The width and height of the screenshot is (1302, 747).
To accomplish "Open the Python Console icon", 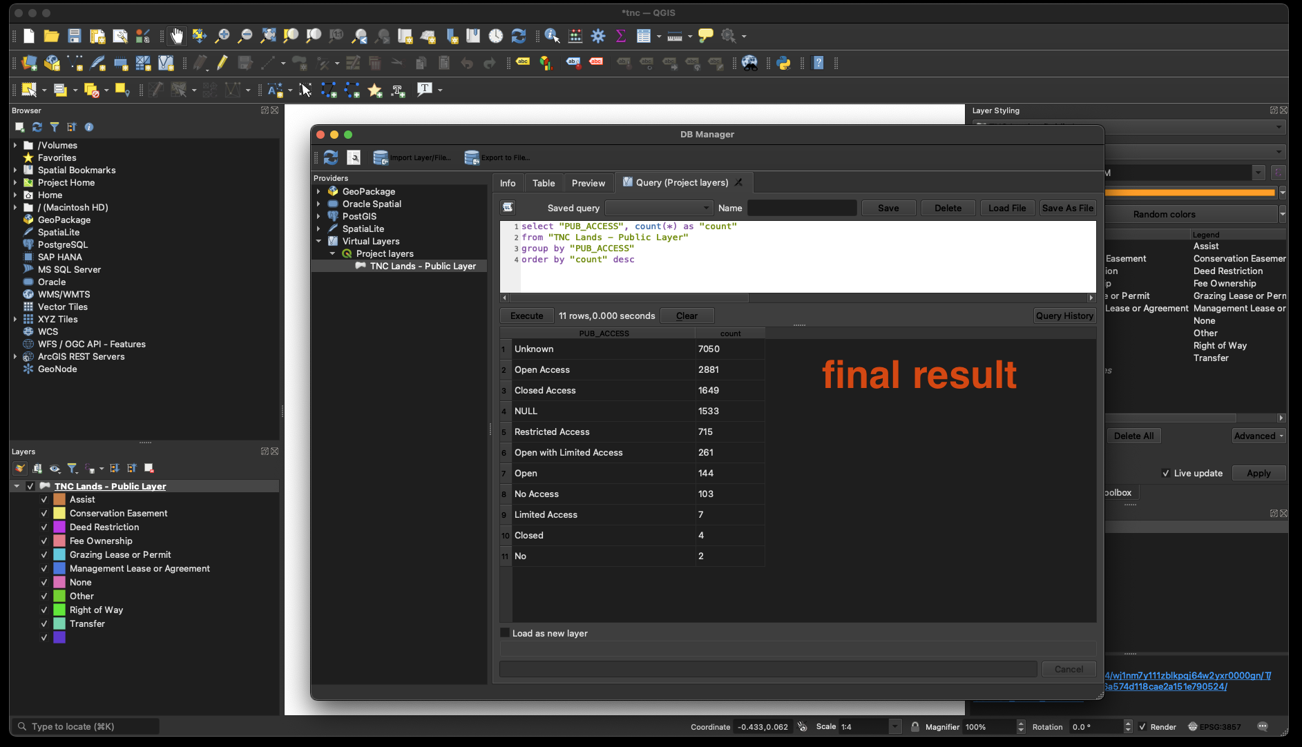I will pyautogui.click(x=783, y=63).
